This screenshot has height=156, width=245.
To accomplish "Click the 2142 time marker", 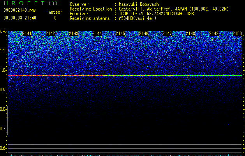I will [50, 34].
